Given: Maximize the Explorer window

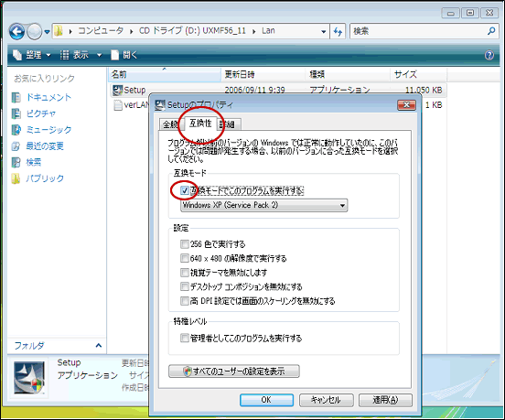Looking at the screenshot, I should point(470,13).
